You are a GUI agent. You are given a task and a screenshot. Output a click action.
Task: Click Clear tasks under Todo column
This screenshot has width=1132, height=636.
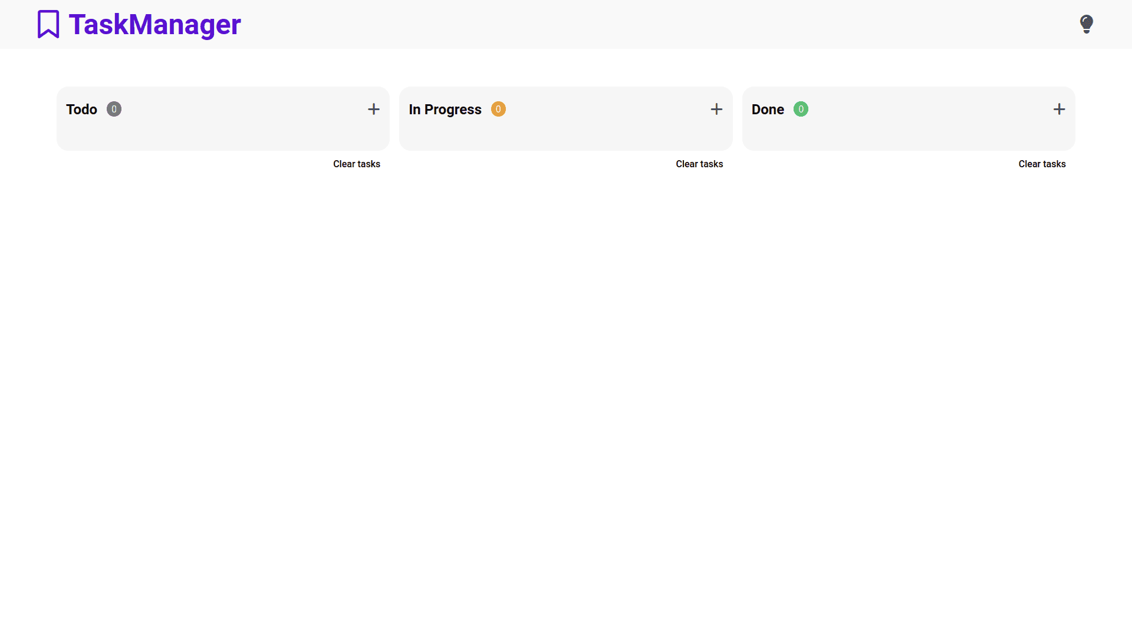[x=356, y=164]
